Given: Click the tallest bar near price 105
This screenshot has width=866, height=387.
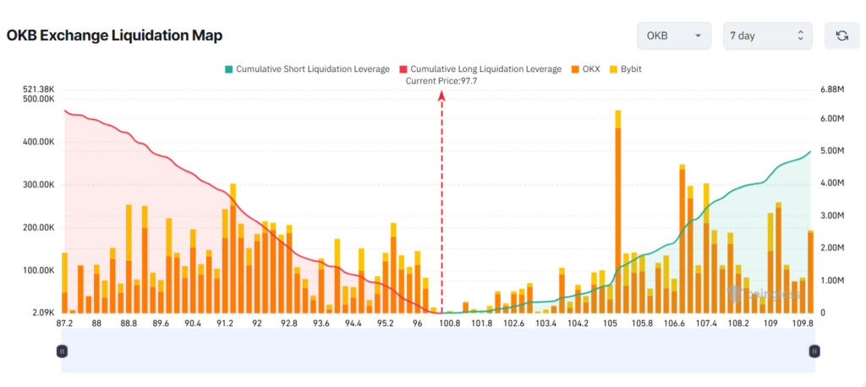Looking at the screenshot, I should 618,211.
